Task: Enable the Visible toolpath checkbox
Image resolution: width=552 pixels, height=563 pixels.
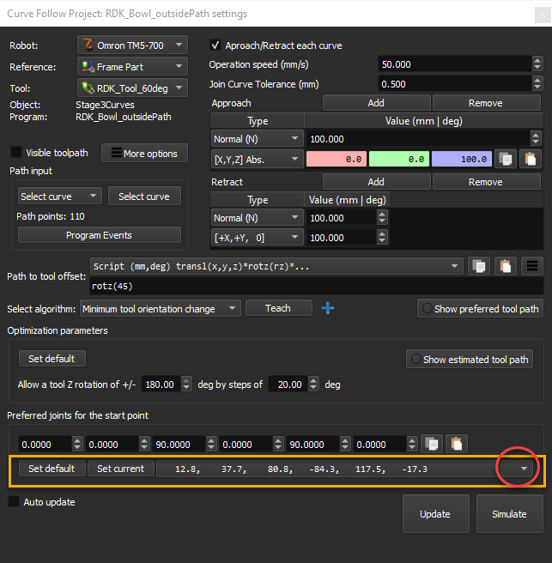Action: click(15, 153)
